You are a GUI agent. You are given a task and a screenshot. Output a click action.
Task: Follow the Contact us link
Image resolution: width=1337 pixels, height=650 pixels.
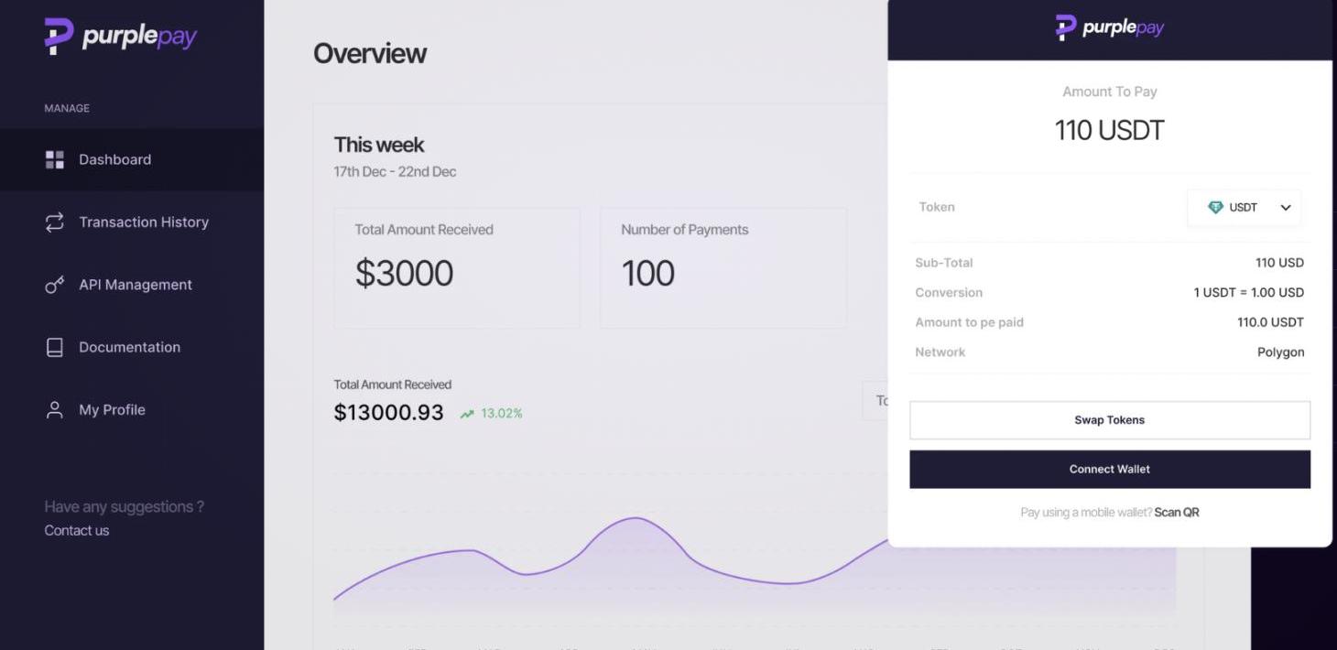(77, 531)
